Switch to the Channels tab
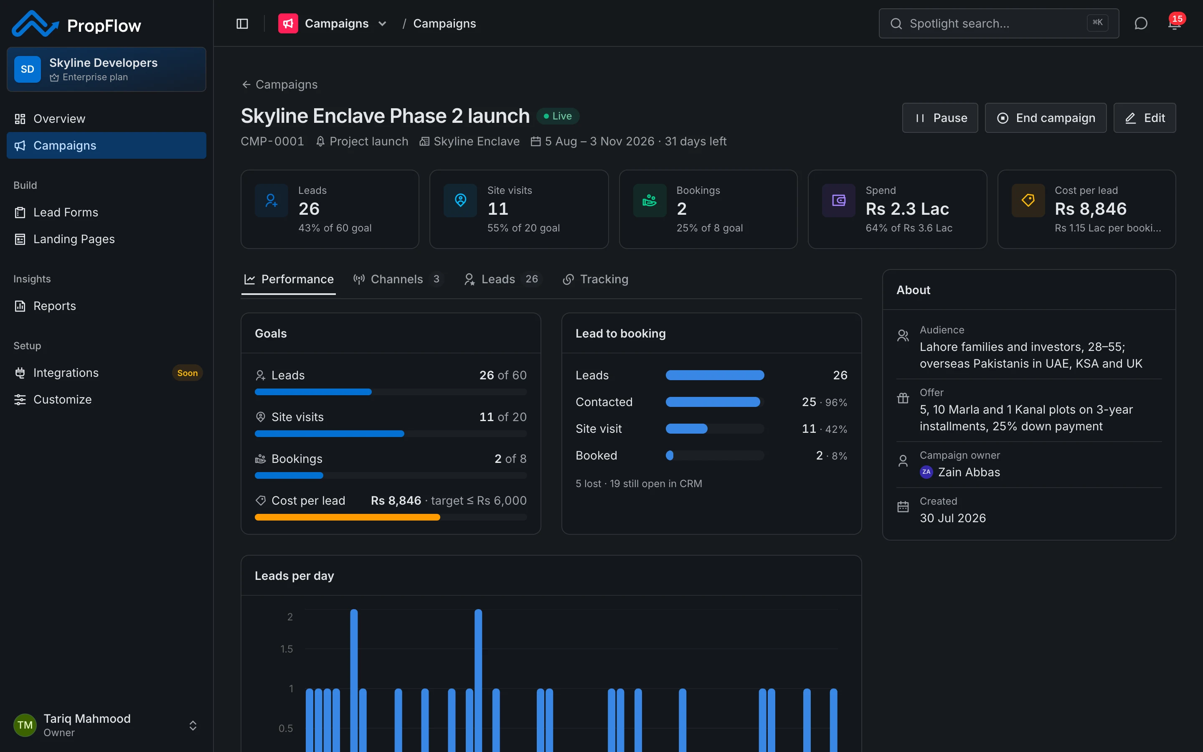 click(x=398, y=279)
